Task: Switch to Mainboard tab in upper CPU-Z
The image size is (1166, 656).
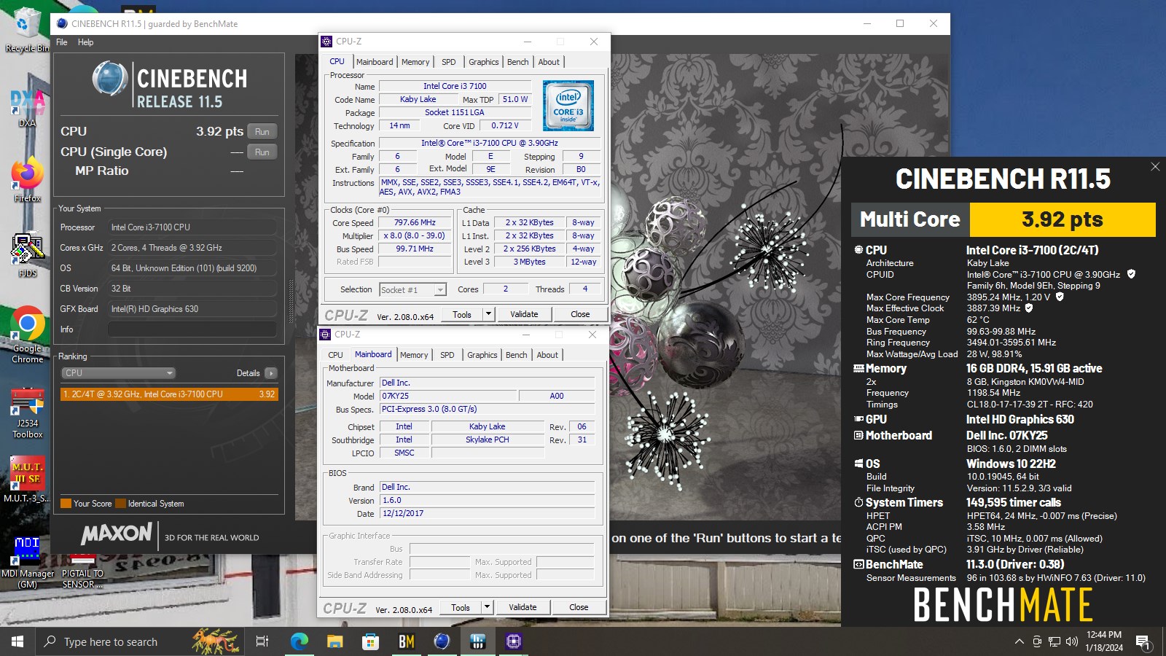Action: coord(375,62)
